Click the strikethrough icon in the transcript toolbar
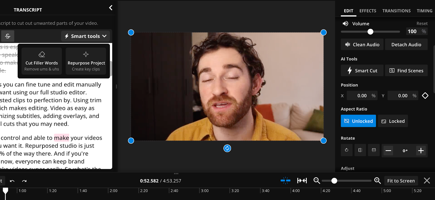The image size is (435, 200). pyautogui.click(x=8, y=36)
